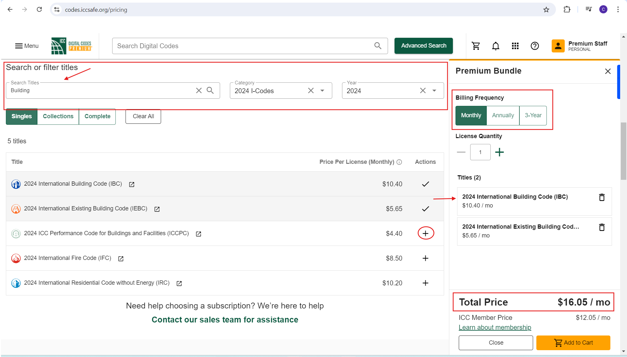Viewport: 627px width, 357px height.
Task: Click the Premium Staff profile avatar
Action: click(x=558, y=46)
